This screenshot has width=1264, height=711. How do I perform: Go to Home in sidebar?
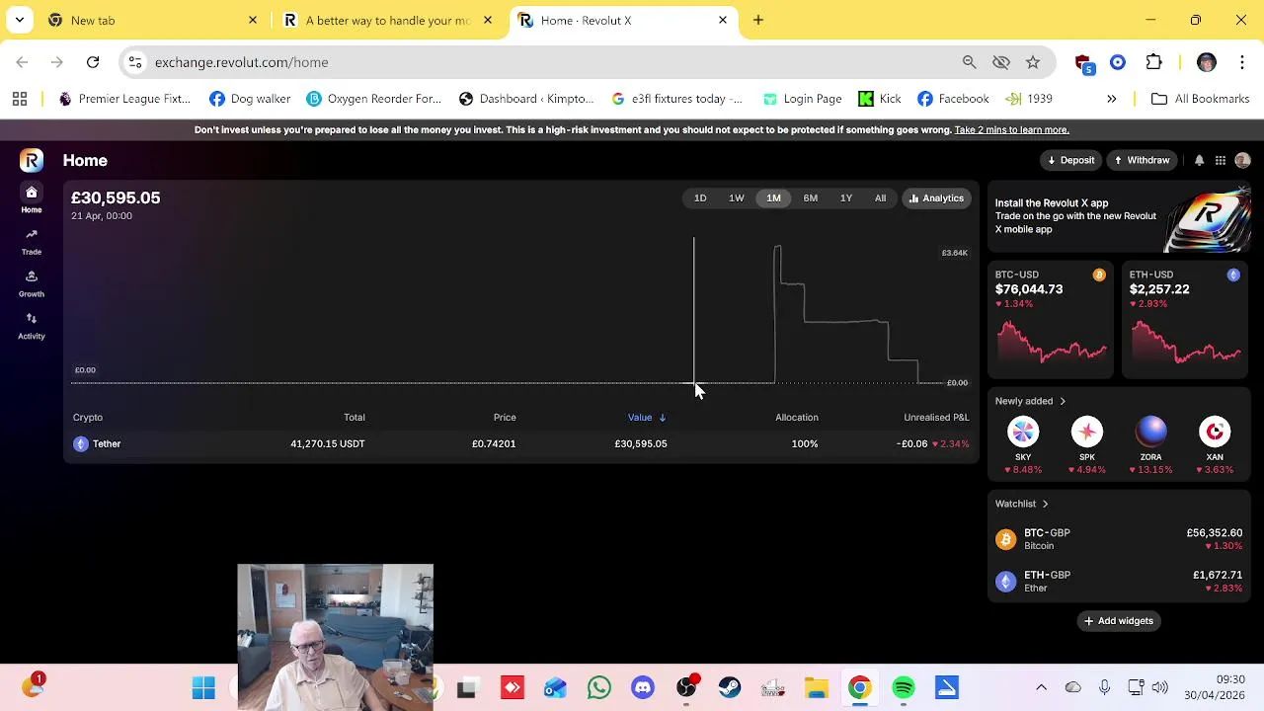click(32, 199)
